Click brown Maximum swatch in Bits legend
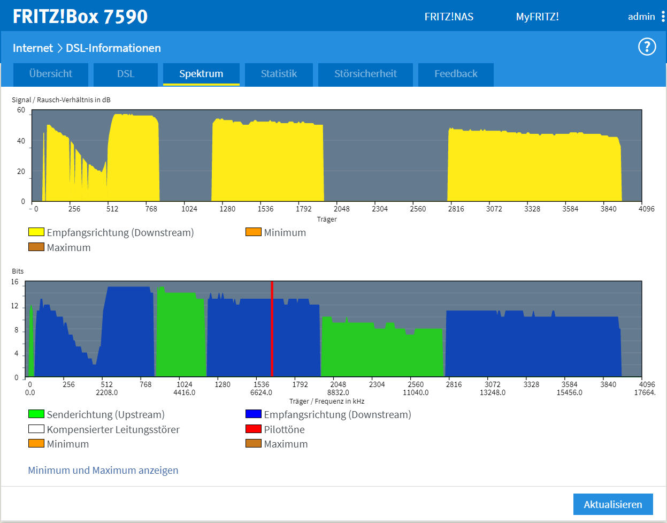Screen dimensions: 667x523 pyautogui.click(x=254, y=443)
